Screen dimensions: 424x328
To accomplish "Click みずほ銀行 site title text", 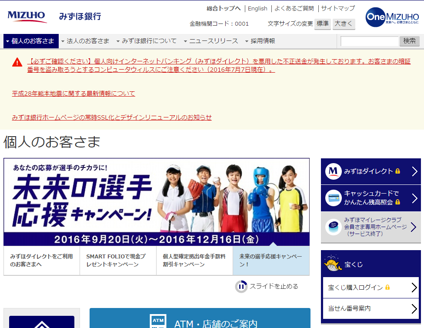I will click(x=80, y=16).
